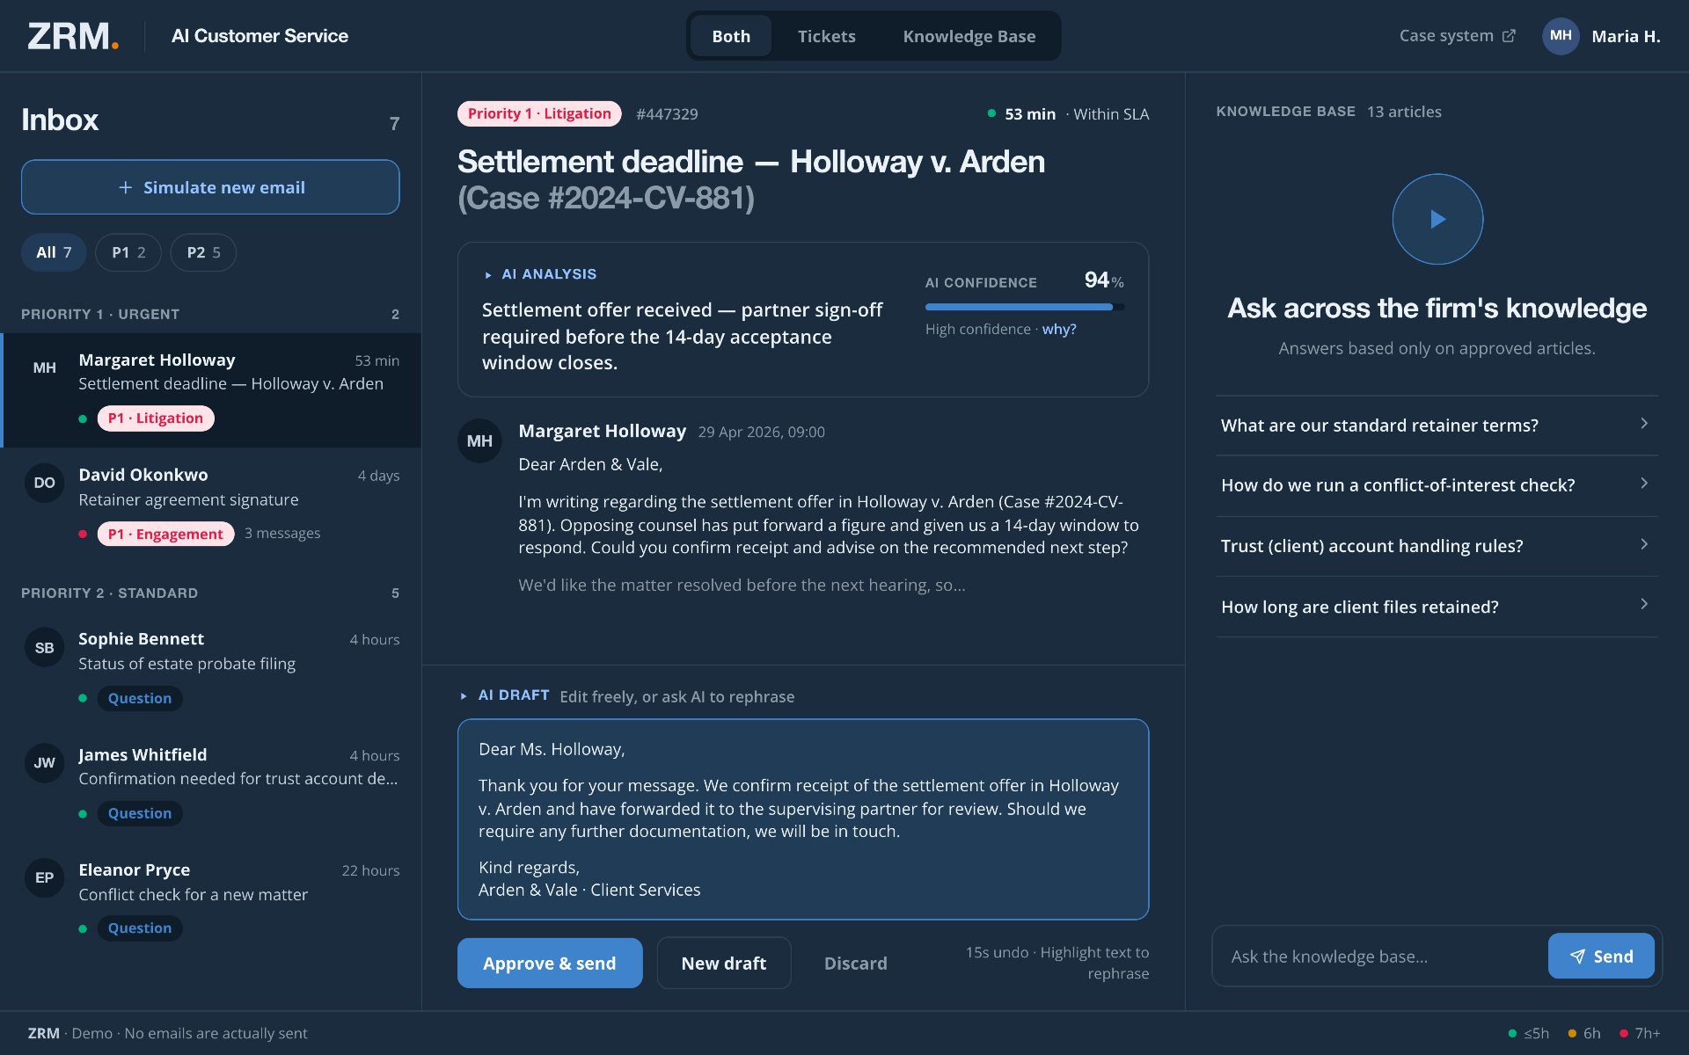Click Margaret Holloway's MH avatar in inbox
The image size is (1689, 1055).
[x=45, y=367]
